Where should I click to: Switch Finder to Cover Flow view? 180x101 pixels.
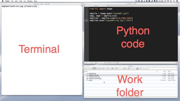click(x=100, y=68)
